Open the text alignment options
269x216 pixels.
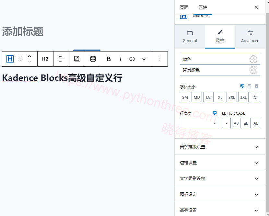[x=61, y=59]
